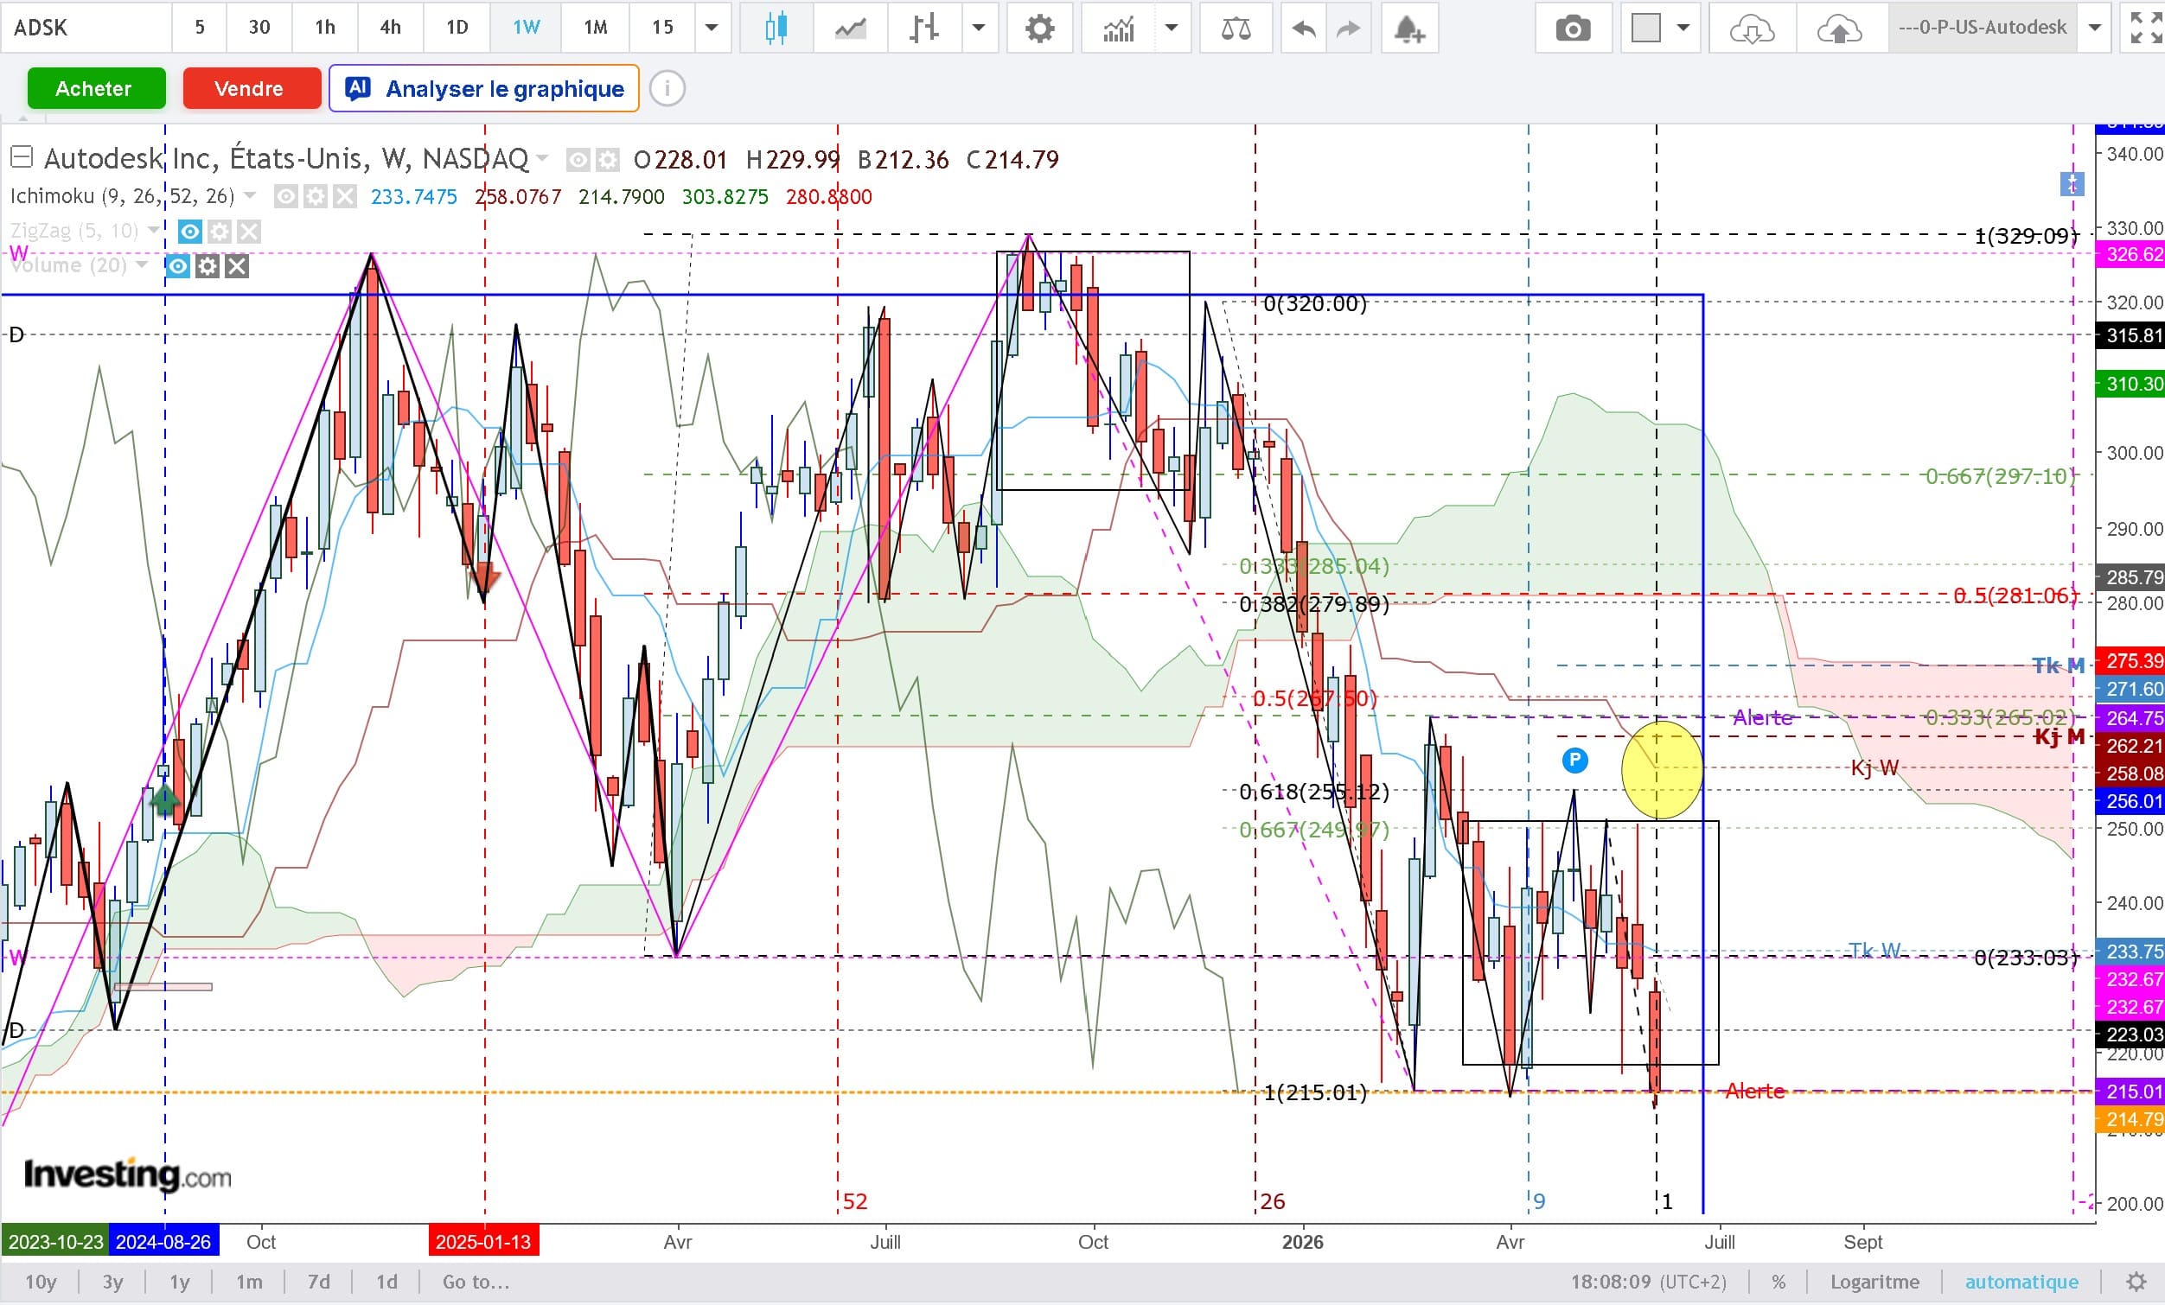Click Analyser le graphique AI button
The image size is (2165, 1305).
484,89
